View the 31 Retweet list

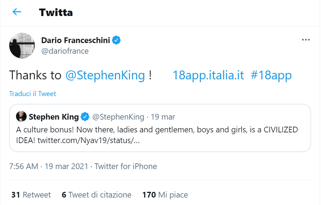[x=31, y=195]
